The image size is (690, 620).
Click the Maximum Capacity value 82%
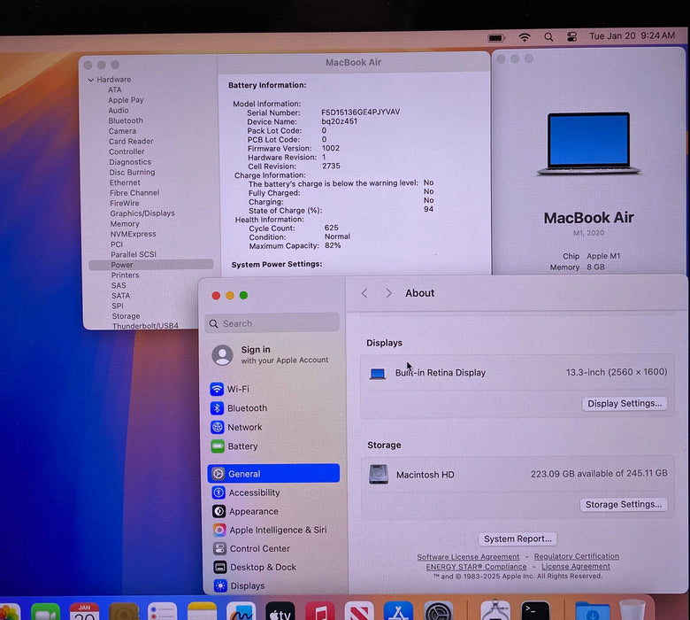tap(333, 245)
